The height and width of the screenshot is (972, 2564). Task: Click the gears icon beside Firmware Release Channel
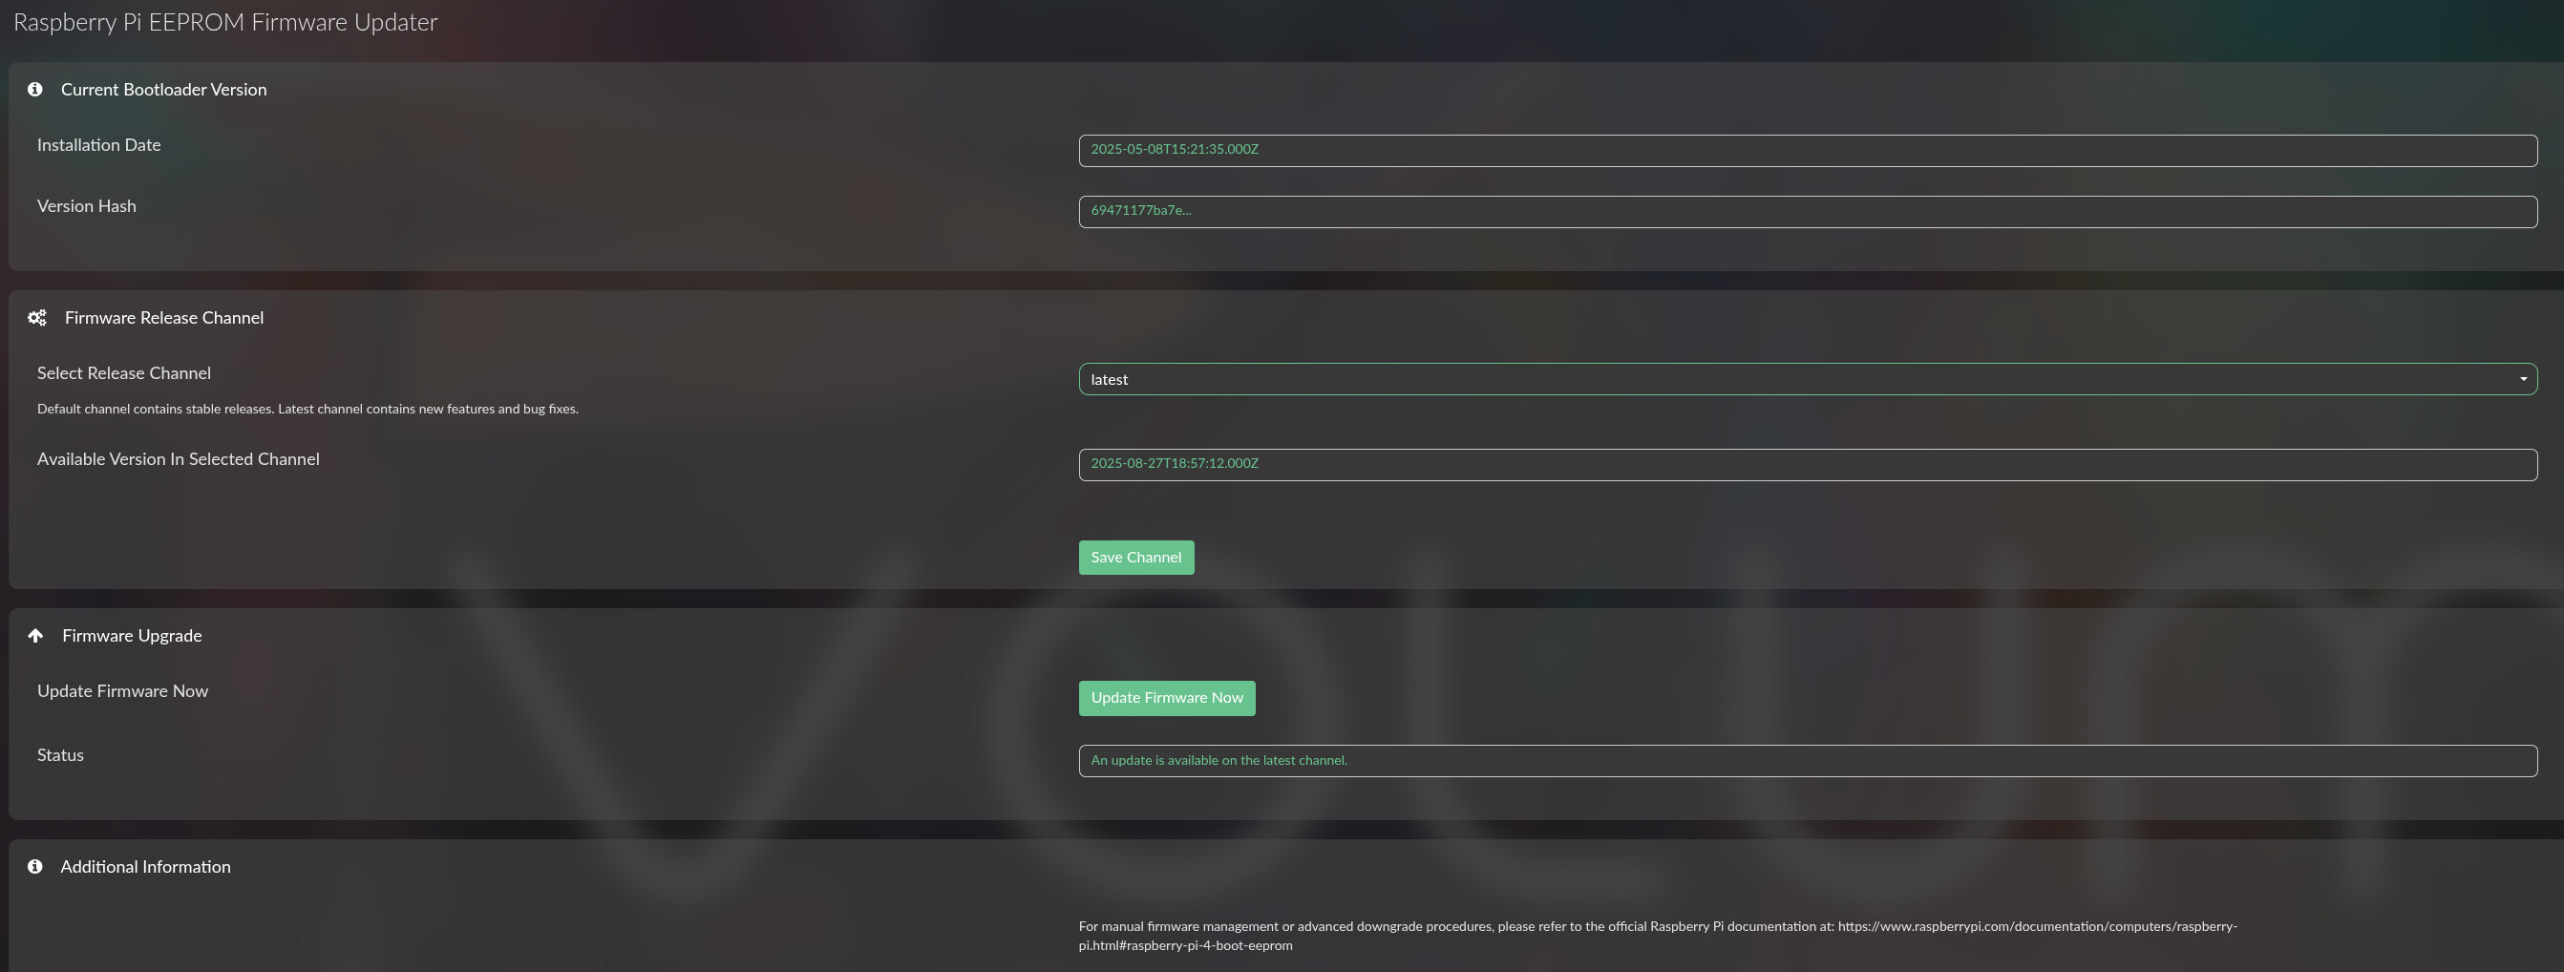tap(37, 318)
